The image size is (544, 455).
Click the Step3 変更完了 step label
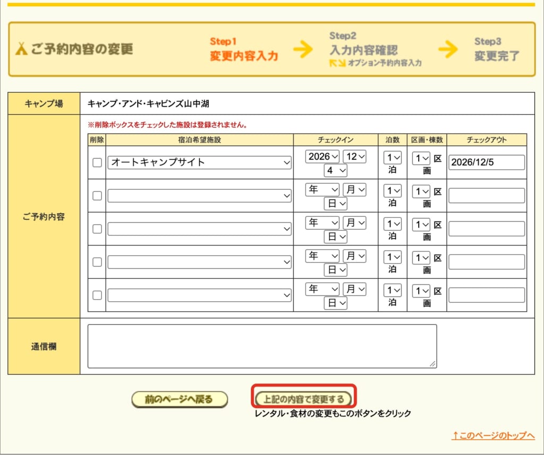[497, 49]
